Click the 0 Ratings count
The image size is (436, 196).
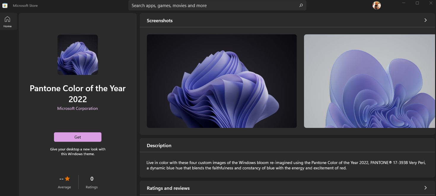pos(92,182)
